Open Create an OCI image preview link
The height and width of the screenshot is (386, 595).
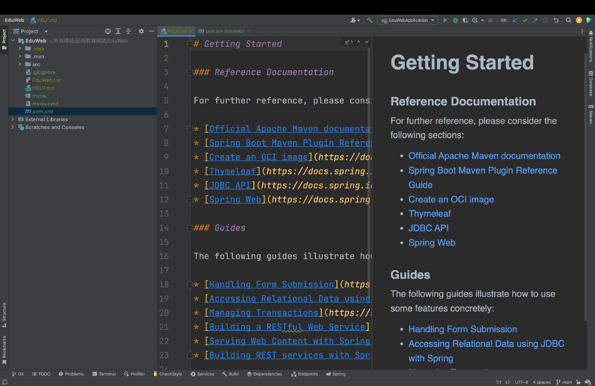pos(451,199)
